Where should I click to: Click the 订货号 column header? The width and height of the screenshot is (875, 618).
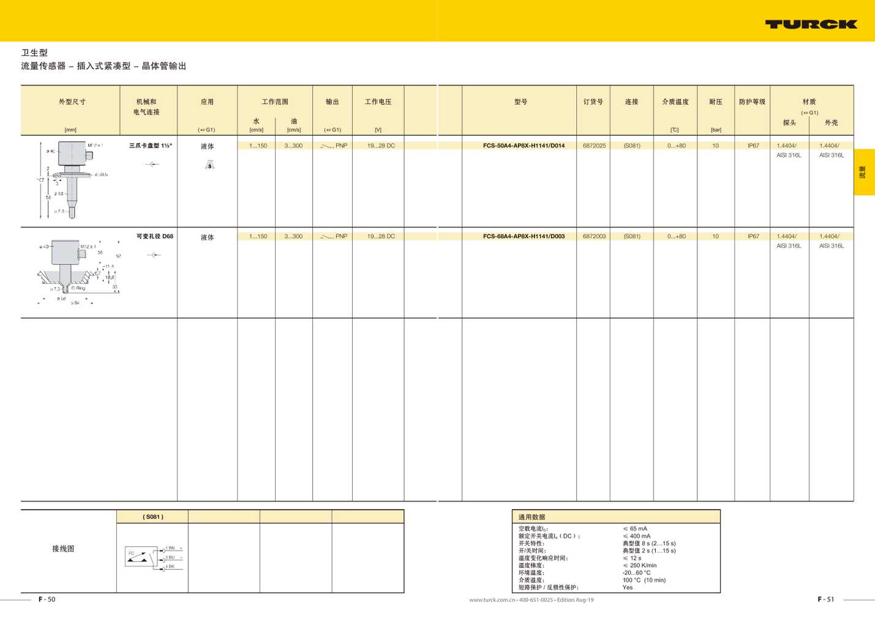[x=593, y=102]
